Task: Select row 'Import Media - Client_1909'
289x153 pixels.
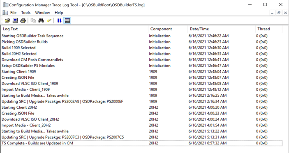Action: (141, 89)
